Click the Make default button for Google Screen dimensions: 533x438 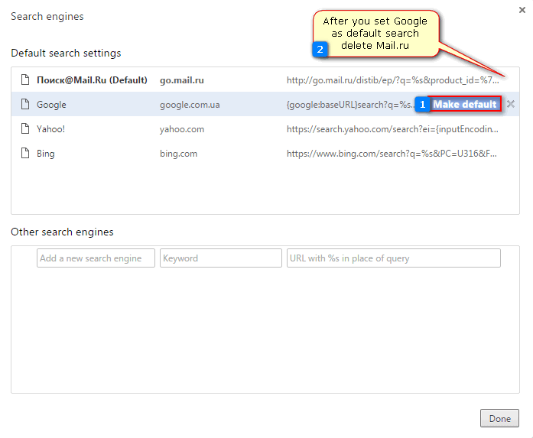point(464,104)
